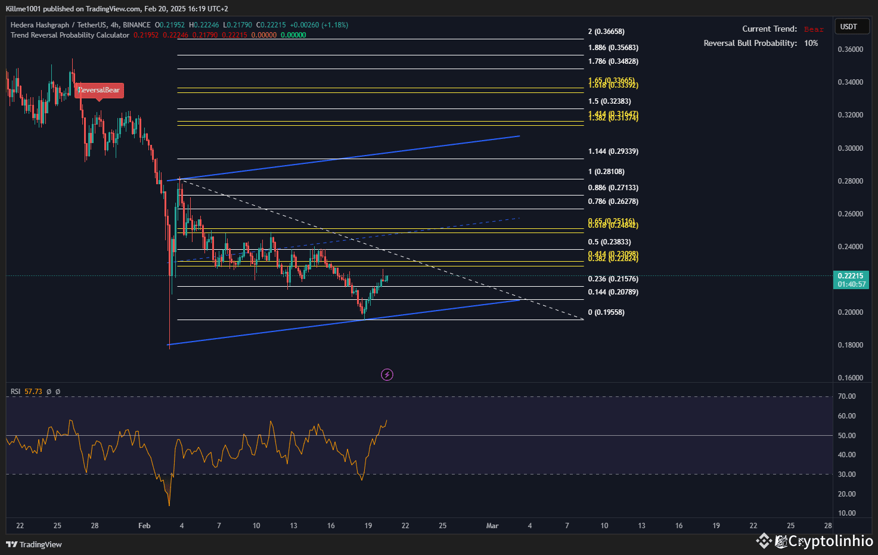
Task: Click the 0.36000 price axis label
Action: 851,49
